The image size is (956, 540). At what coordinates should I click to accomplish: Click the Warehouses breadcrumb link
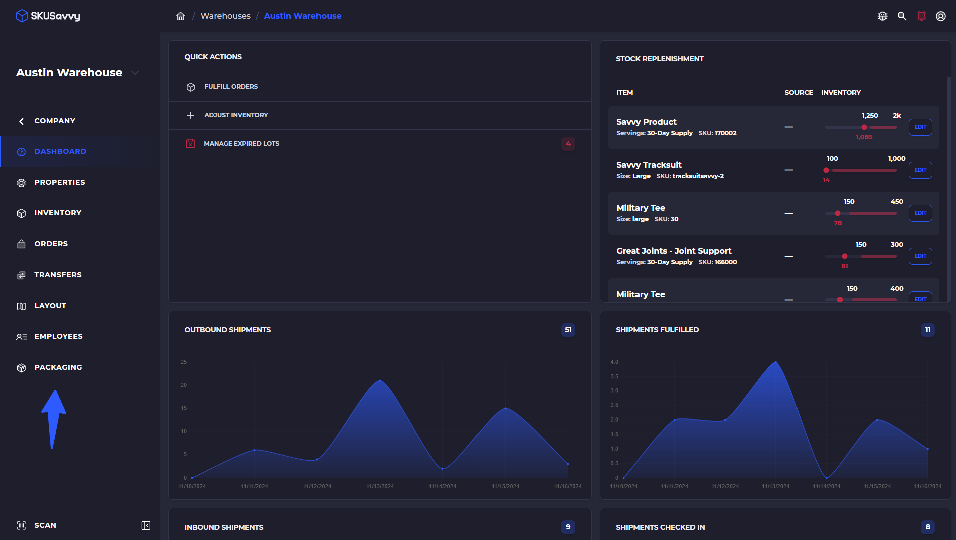click(225, 16)
